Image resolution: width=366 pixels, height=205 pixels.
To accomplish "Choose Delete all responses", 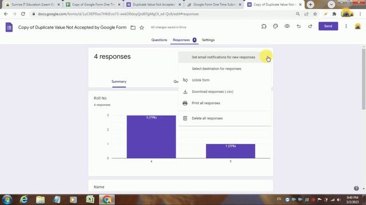I will pos(225,118).
